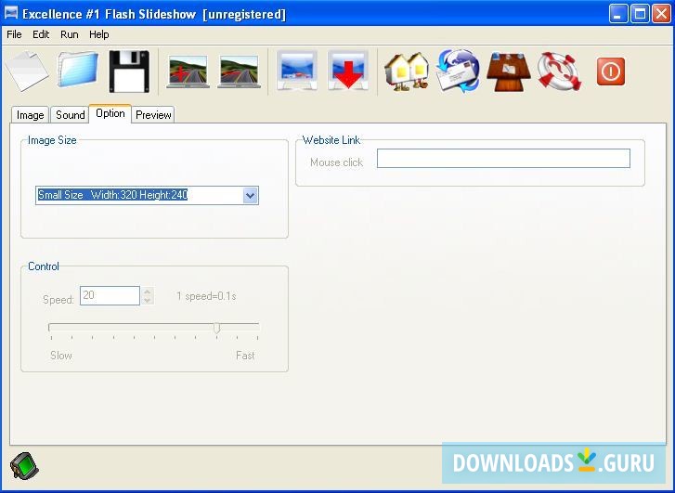Click the Mouse click website link field
This screenshot has width=675, height=493.
click(503, 159)
